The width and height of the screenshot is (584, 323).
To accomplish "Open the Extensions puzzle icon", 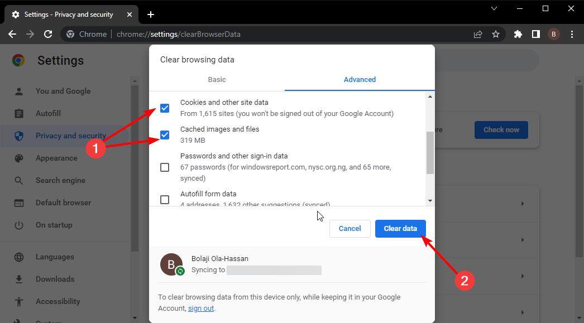I will click(x=518, y=34).
